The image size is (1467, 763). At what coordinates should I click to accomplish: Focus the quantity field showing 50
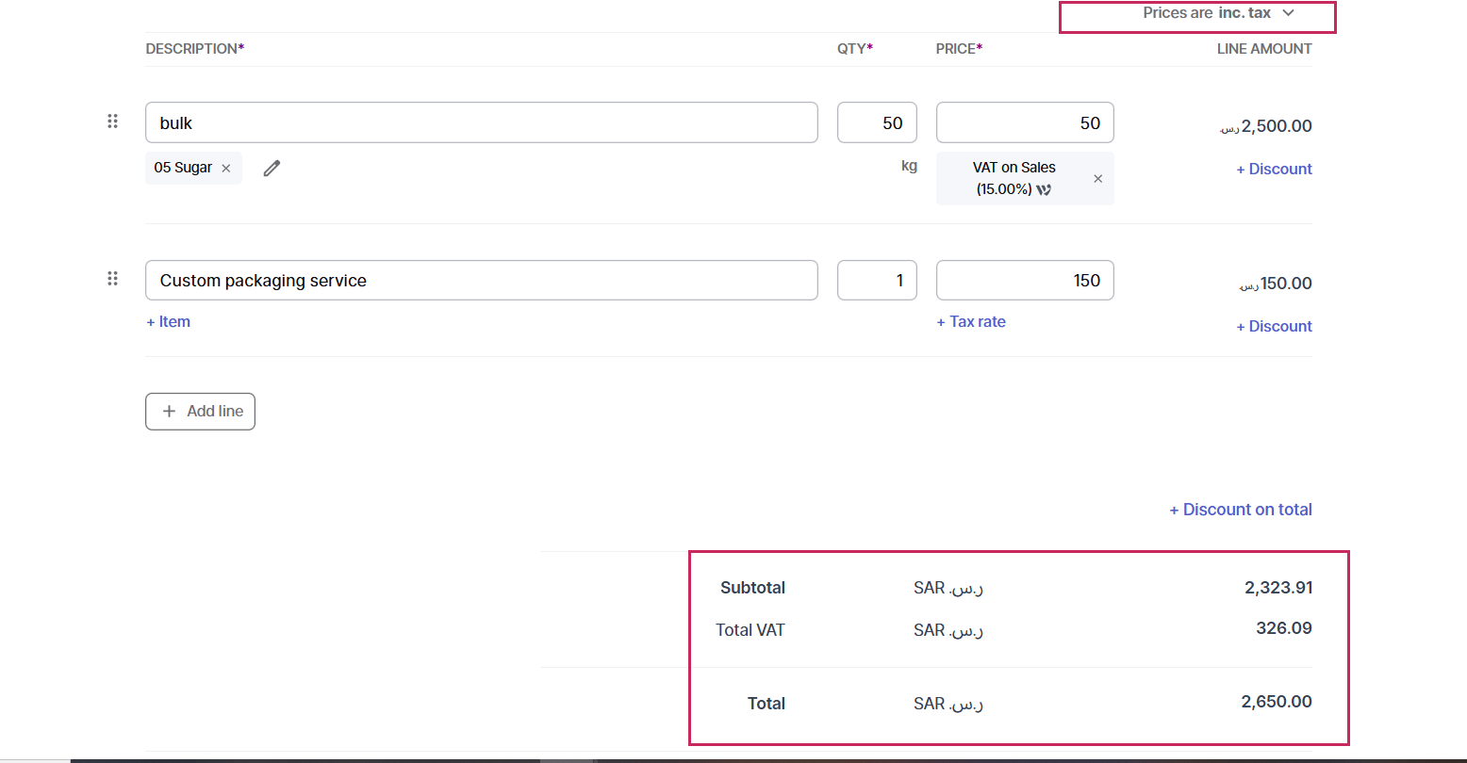877,122
